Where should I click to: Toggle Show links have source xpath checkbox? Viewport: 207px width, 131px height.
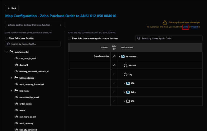click(x=69, y=38)
